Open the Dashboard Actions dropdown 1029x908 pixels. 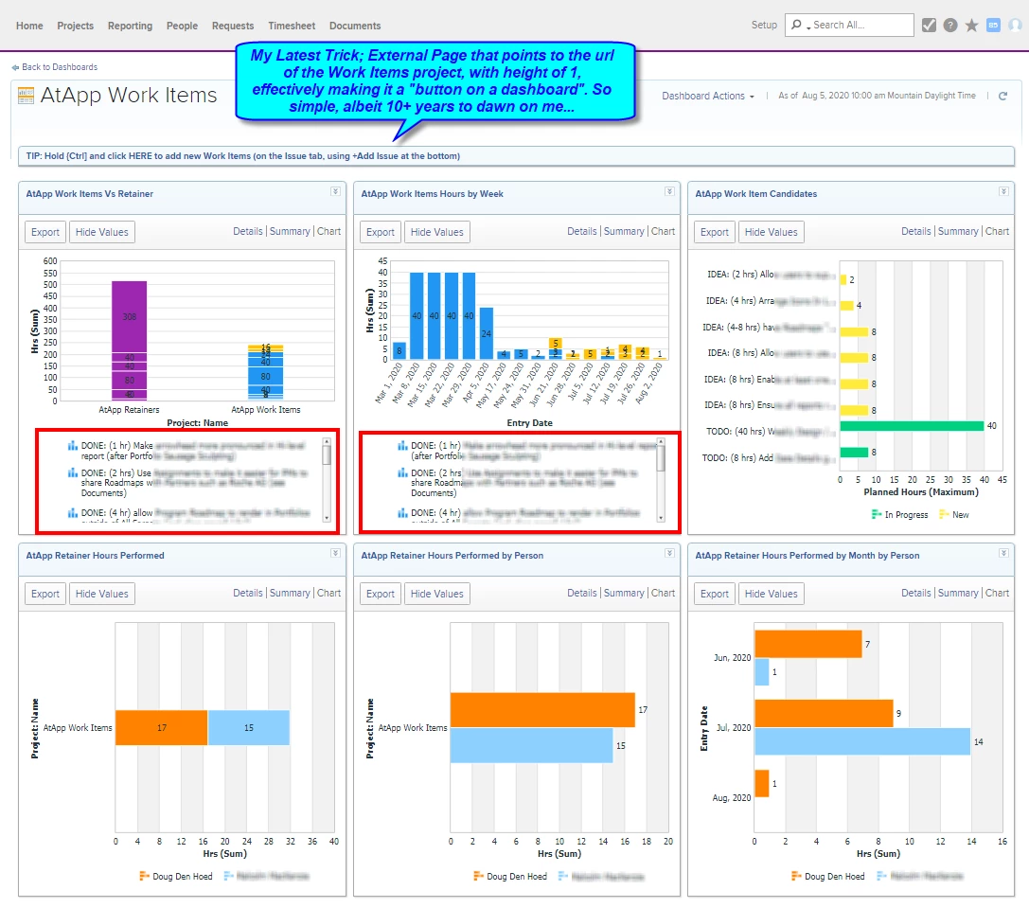click(x=707, y=96)
